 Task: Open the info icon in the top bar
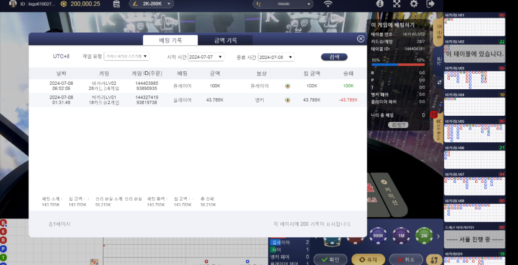tap(380, 4)
